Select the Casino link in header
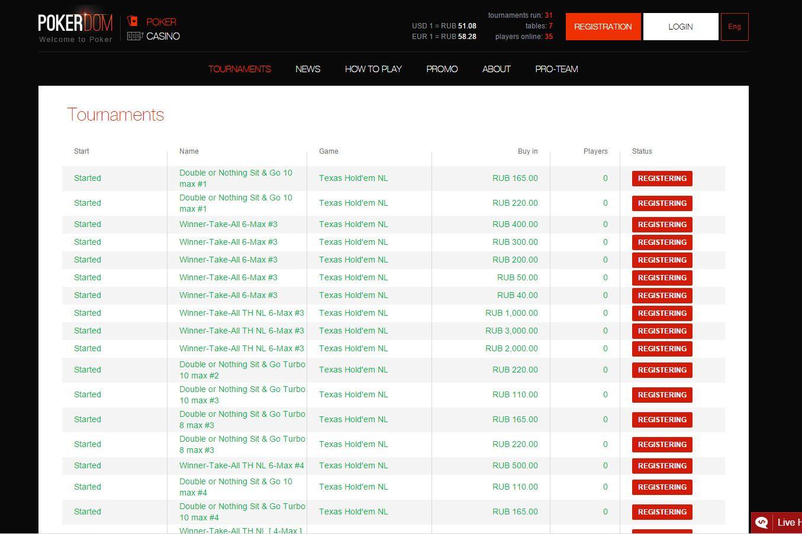 click(163, 36)
